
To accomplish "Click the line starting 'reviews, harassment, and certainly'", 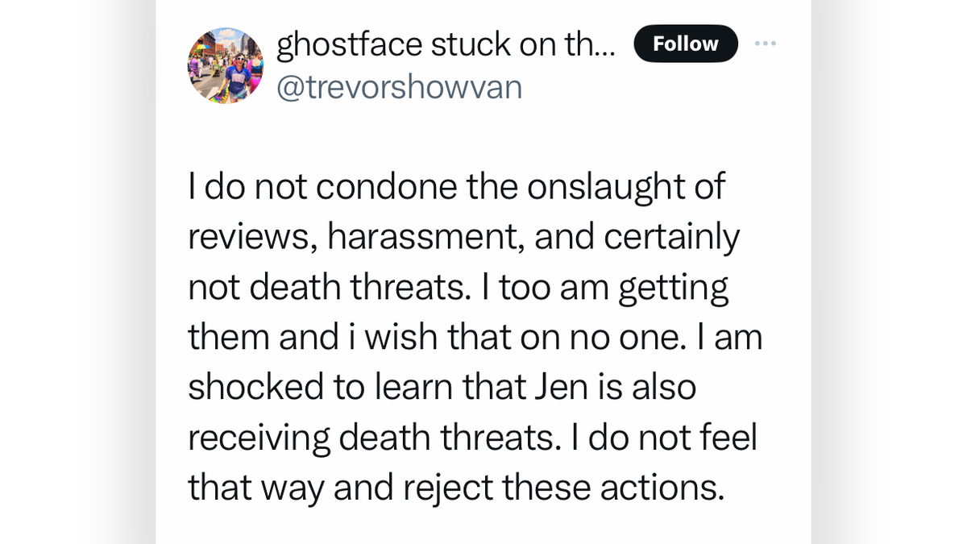I will (463, 238).
